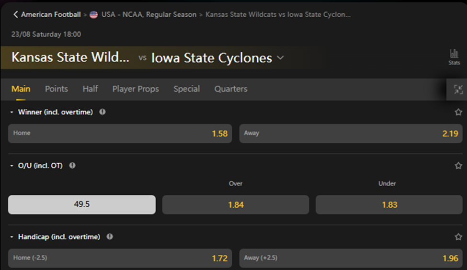
Task: Collapse the O/U (incl. OT) section
Action: click(x=12, y=166)
